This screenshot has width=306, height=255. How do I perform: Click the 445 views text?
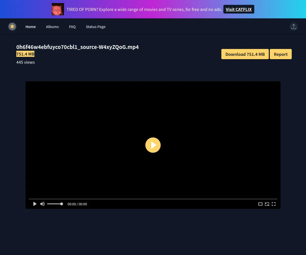click(25, 62)
